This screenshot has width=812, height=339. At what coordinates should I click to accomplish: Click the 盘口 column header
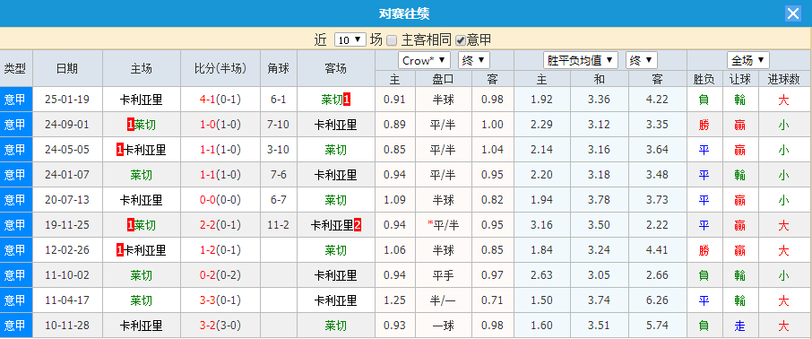pos(444,79)
